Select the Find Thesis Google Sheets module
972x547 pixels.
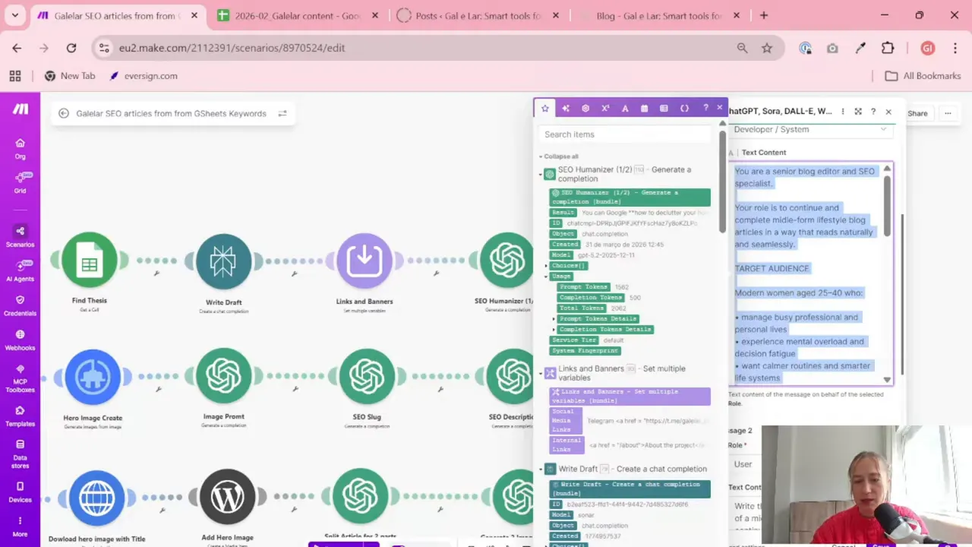90,261
